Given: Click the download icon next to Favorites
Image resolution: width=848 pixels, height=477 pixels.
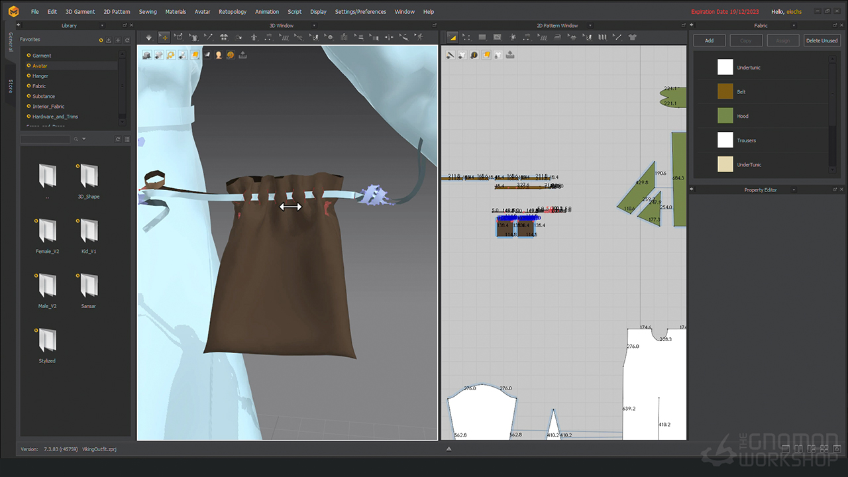Looking at the screenshot, I should tap(109, 40).
